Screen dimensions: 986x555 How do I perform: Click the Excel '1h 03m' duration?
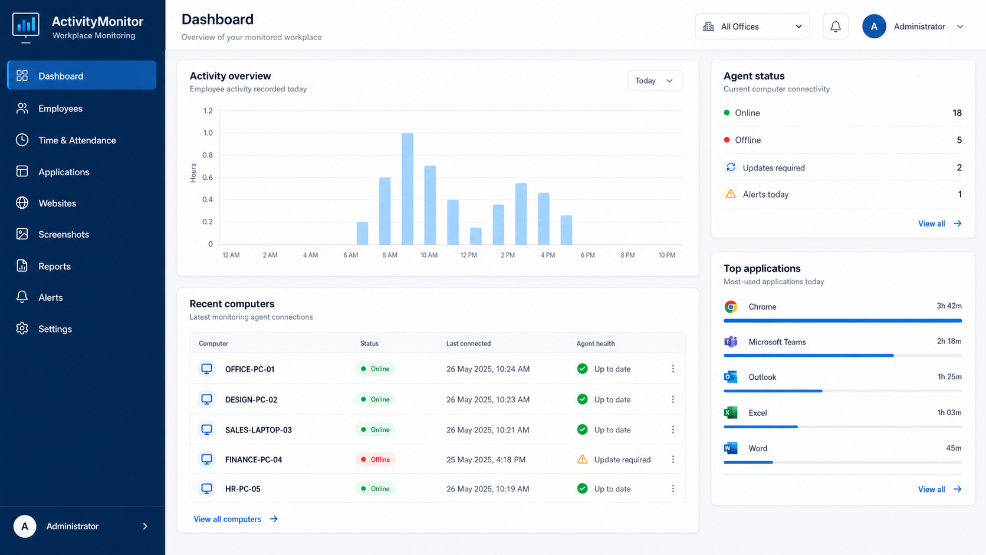[x=949, y=412]
